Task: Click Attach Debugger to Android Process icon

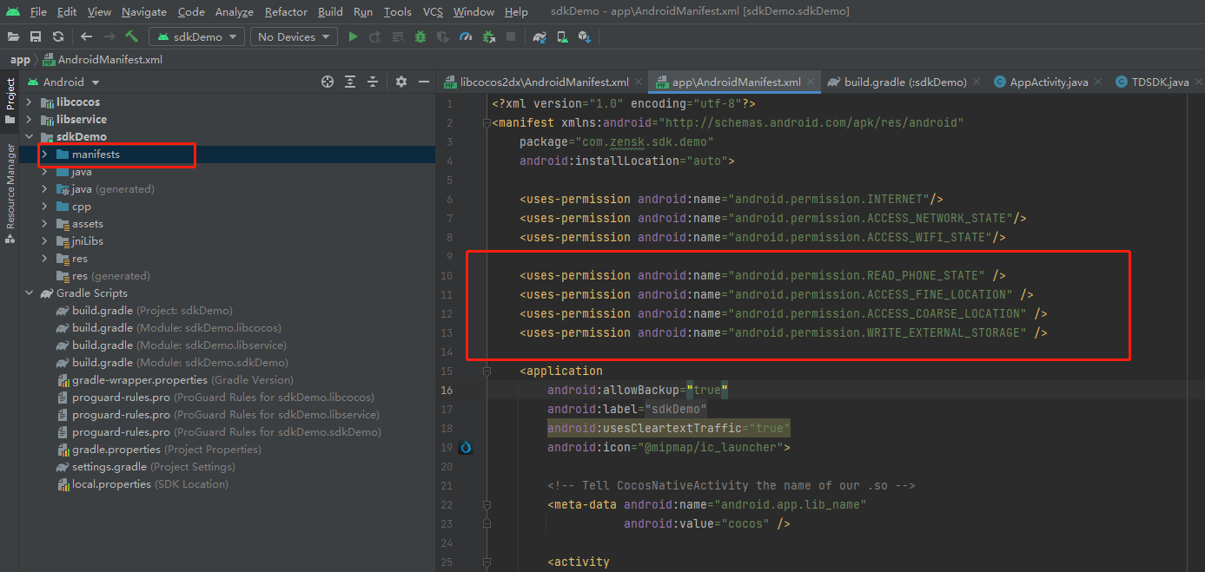Action: [x=488, y=36]
